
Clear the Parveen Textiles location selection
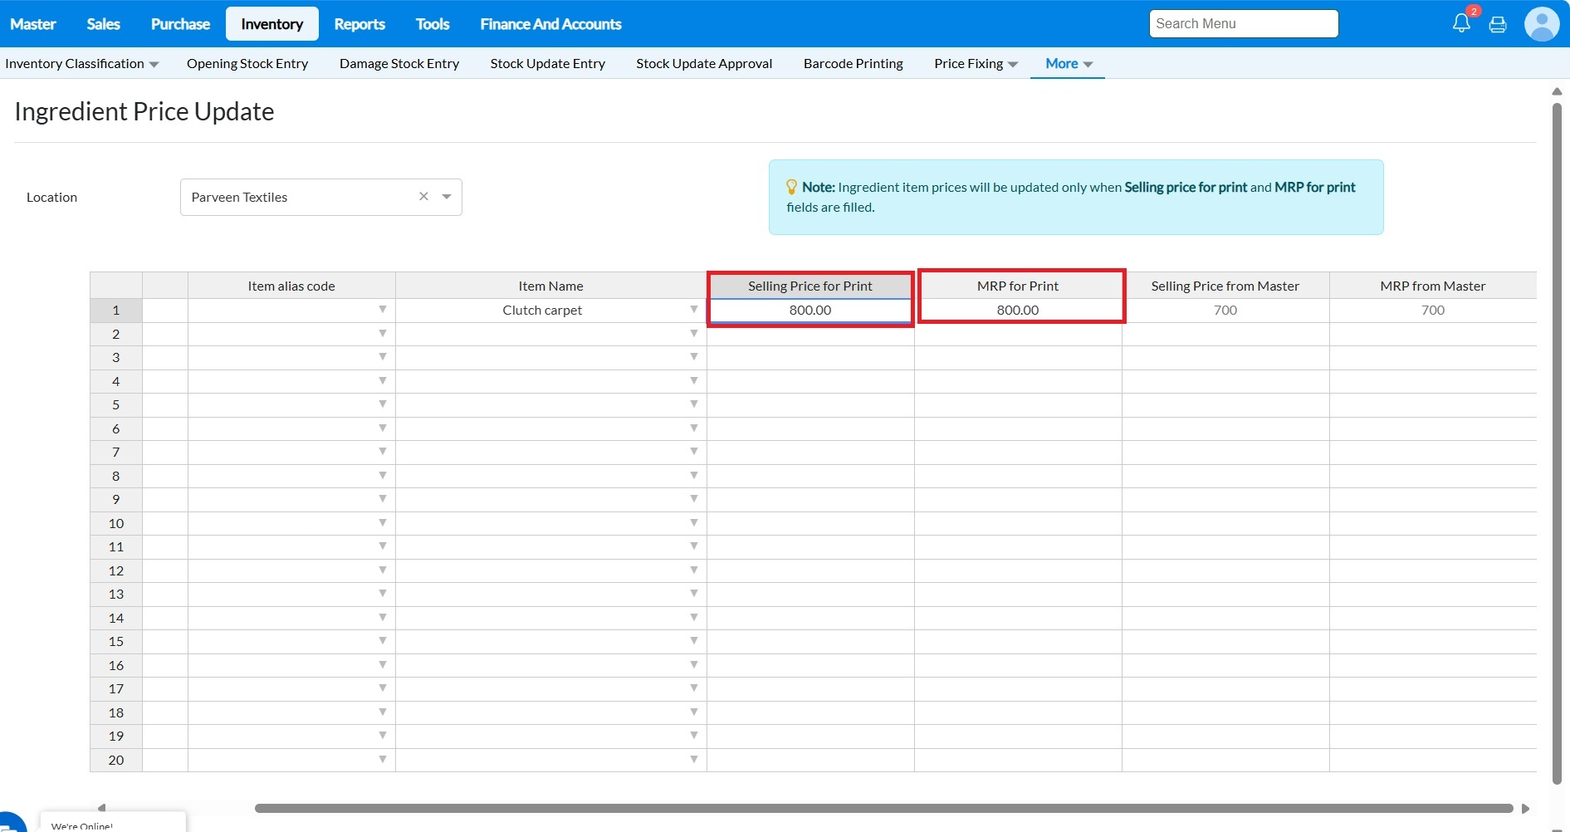tap(423, 197)
